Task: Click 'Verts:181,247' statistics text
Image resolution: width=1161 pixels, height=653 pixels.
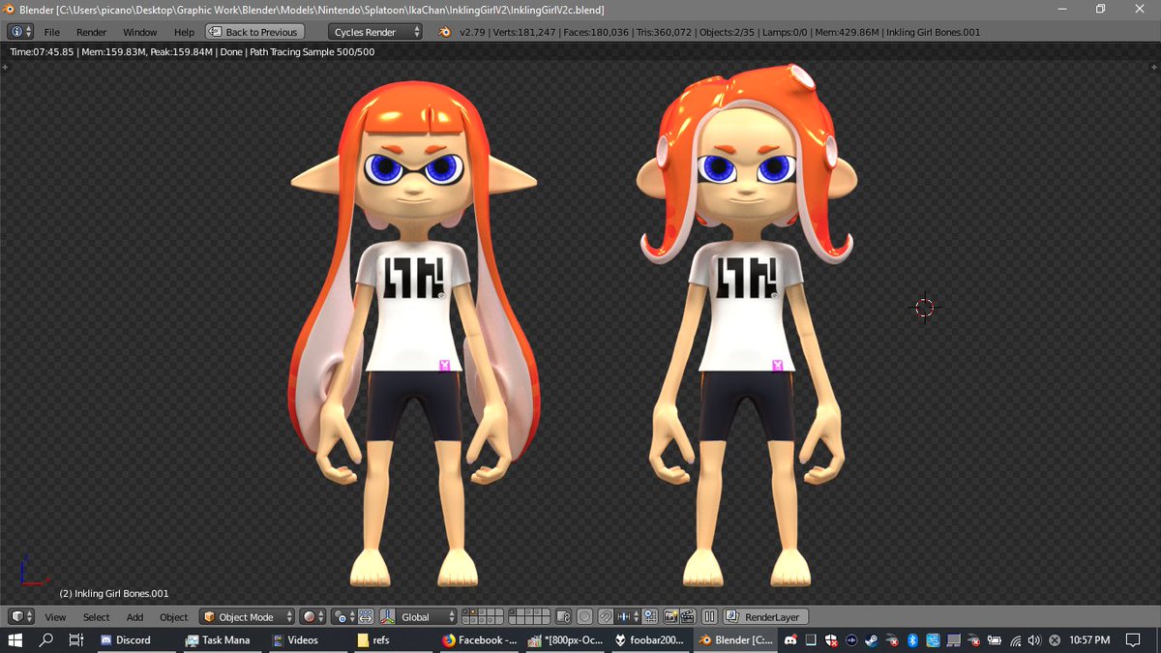Action: point(523,32)
